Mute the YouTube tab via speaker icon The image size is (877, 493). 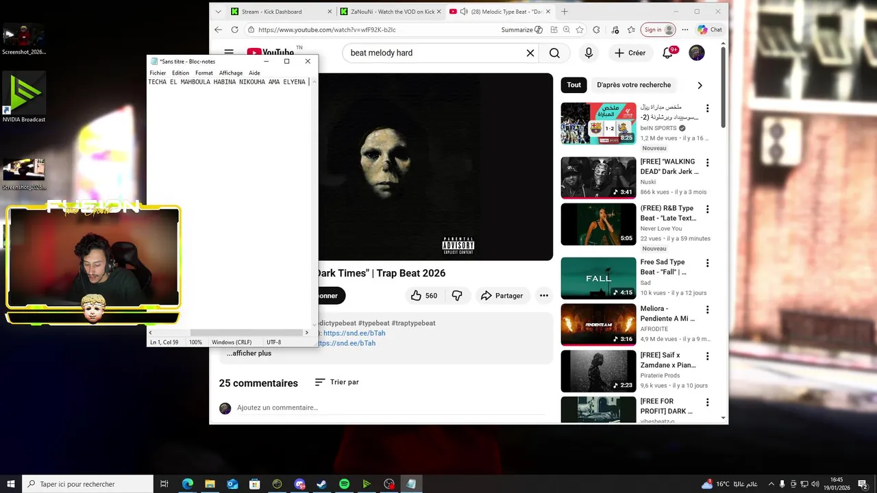point(464,12)
